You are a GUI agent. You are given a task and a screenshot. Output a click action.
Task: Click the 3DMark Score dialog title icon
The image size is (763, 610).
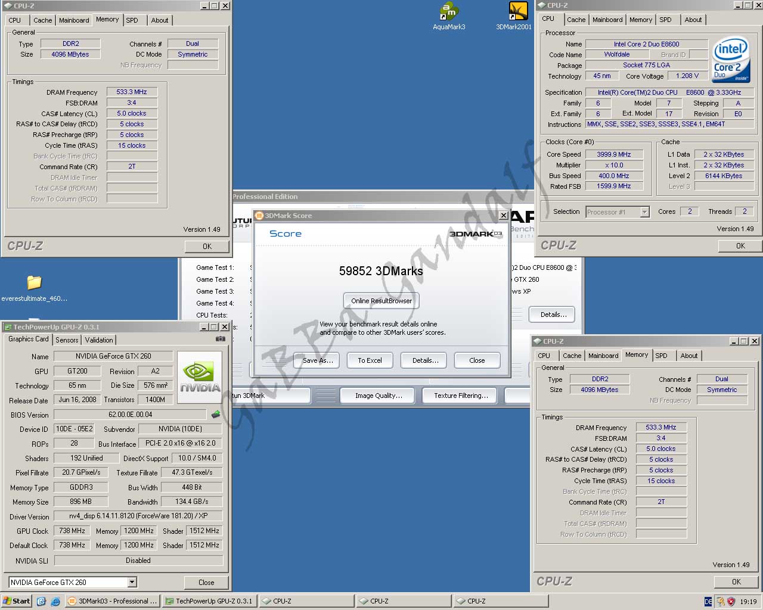pyautogui.click(x=259, y=216)
